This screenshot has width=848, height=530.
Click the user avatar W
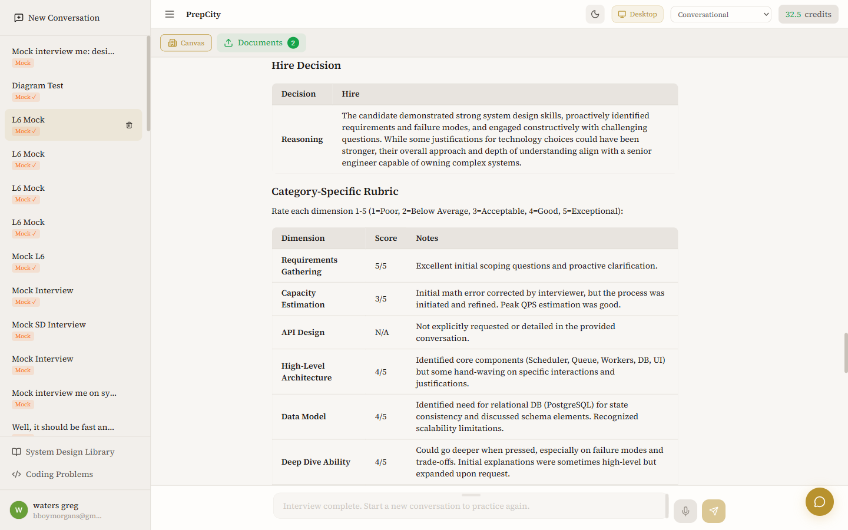click(x=19, y=510)
